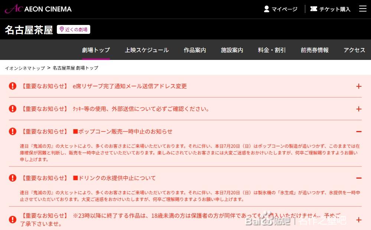Open the hamburger menu
This screenshot has width=371, height=230.
tap(362, 9)
